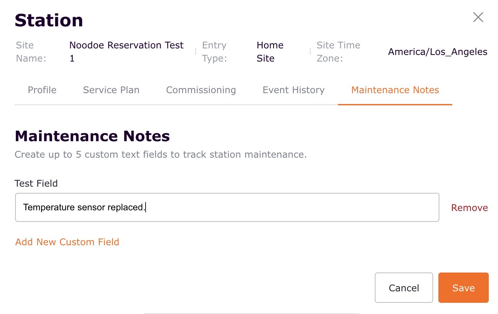Click the Entry Type label

tap(214, 52)
